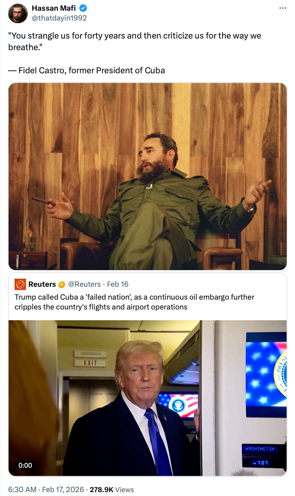Open the Feb 16 quoted tweet date

click(118, 284)
